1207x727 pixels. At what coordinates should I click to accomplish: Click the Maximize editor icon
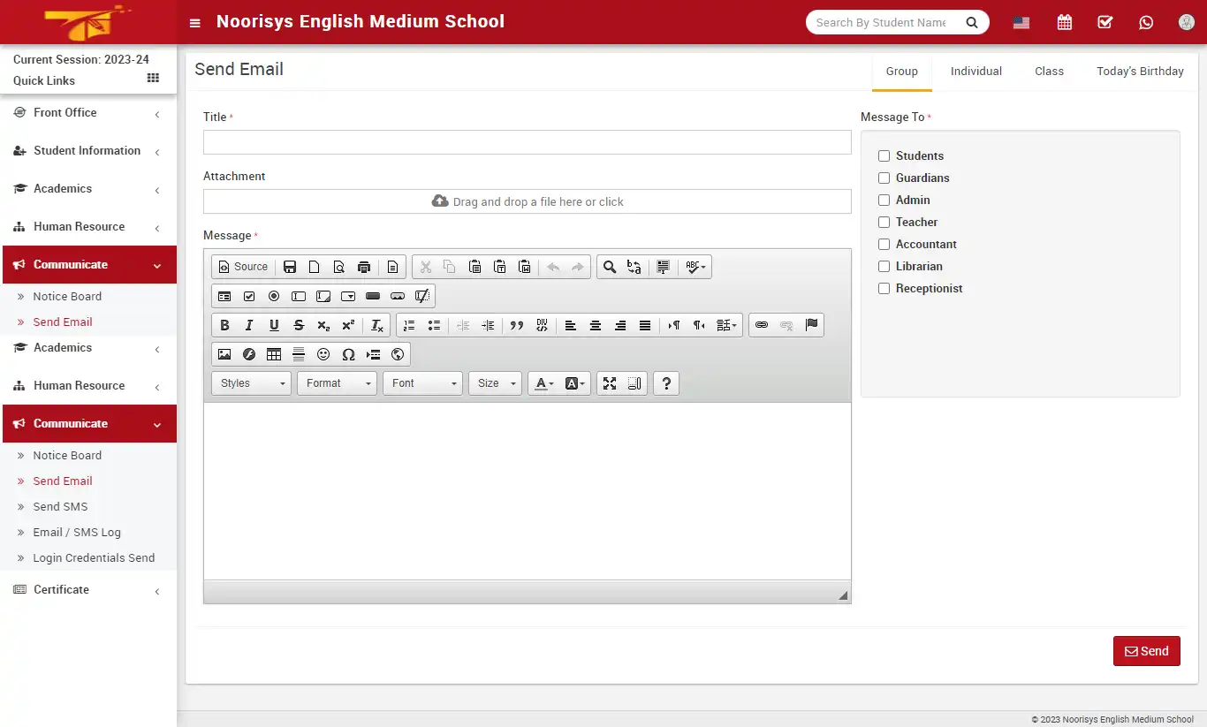click(x=610, y=382)
